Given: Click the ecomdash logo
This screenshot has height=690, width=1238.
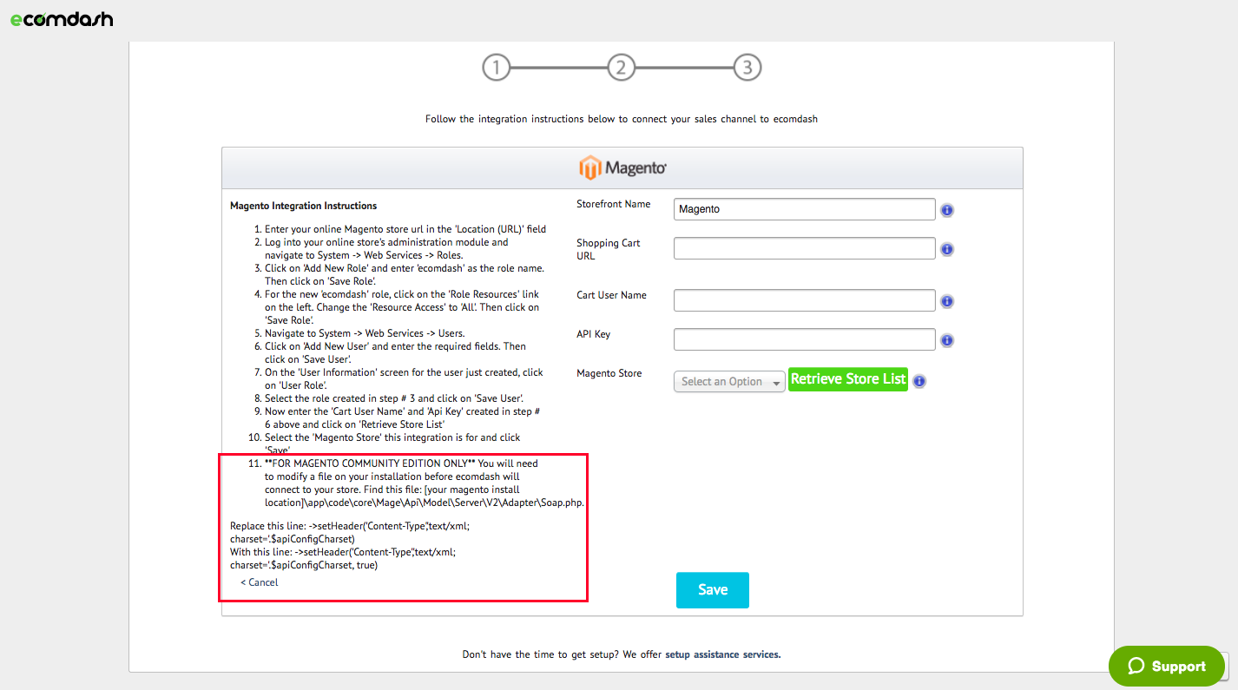Looking at the screenshot, I should (61, 18).
